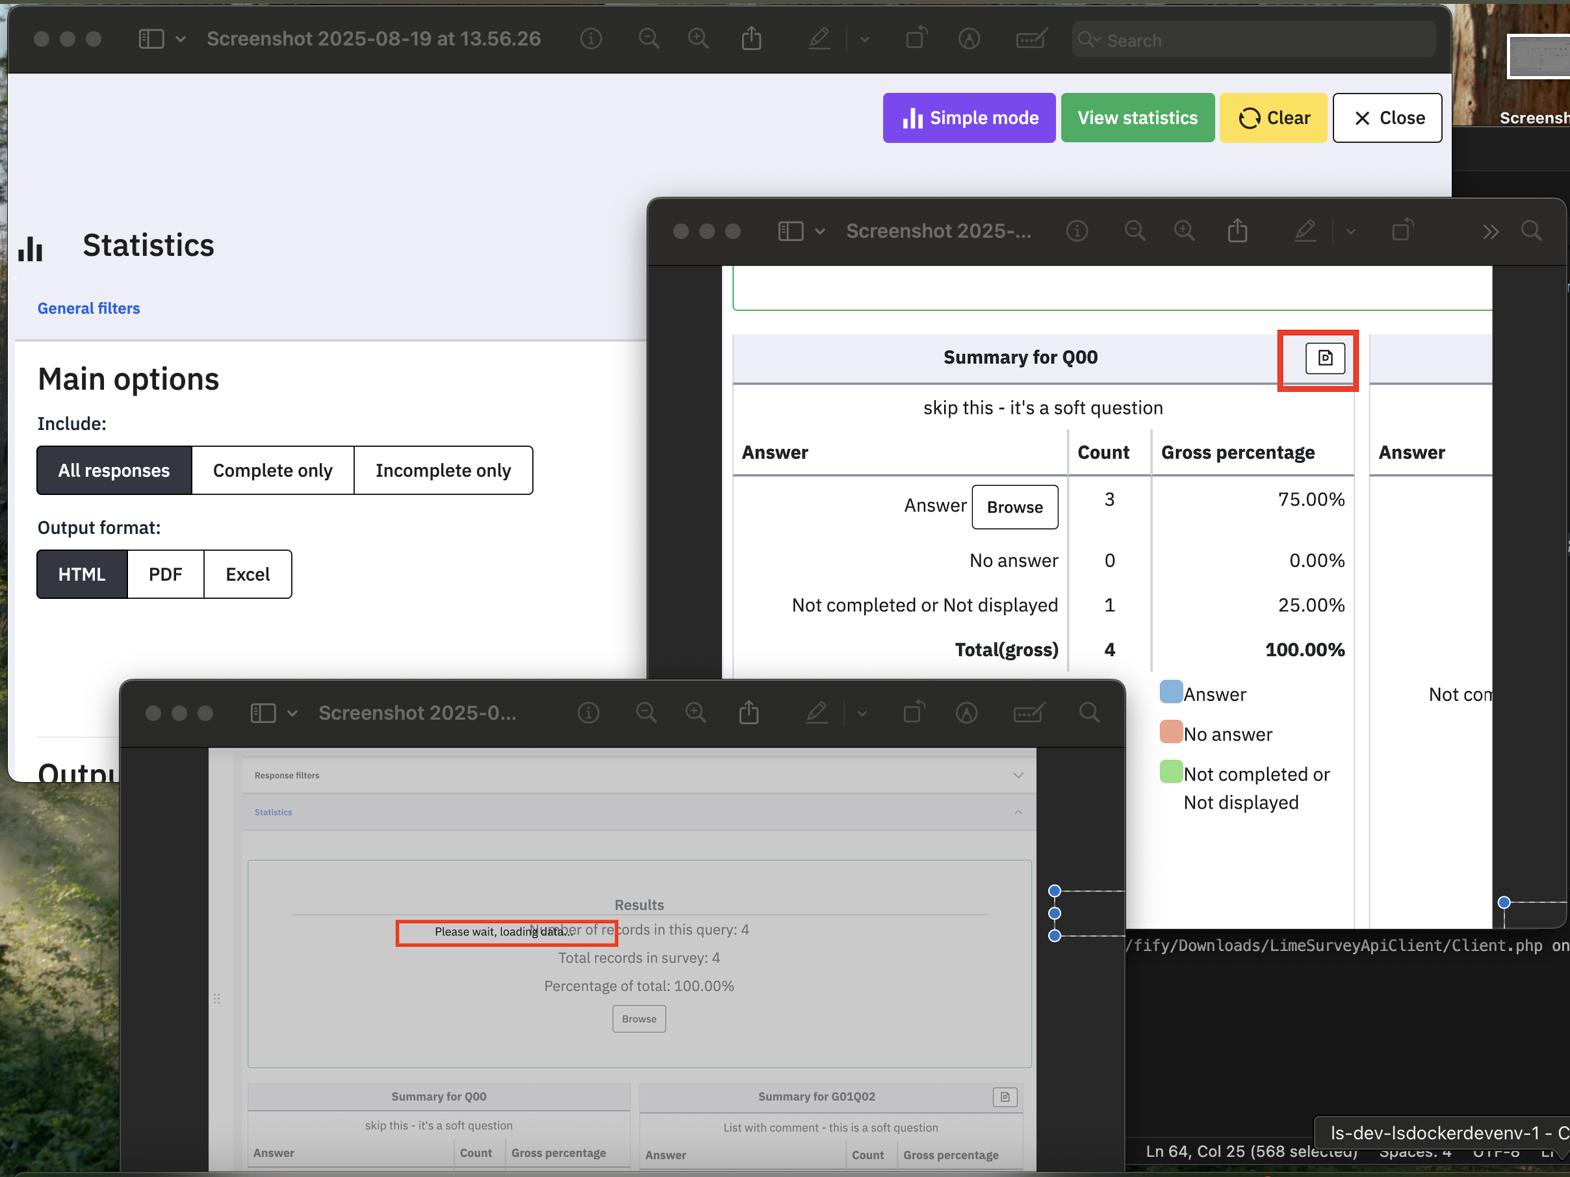Click the rotate icon in the bottom Preview window
This screenshot has height=1177, width=1570.
[x=914, y=713]
